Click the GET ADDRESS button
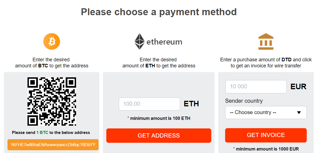Screen dimensions: 317x153 click(x=159, y=136)
